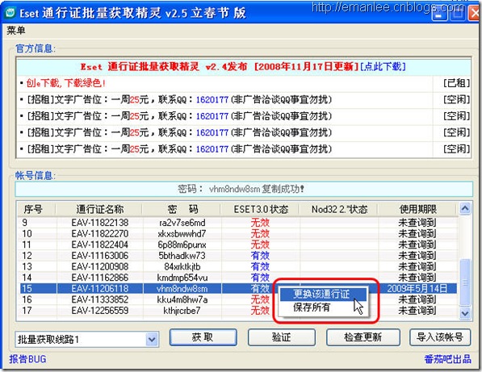Viewport: 482px width, 372px height.
Task: Click the account list scroll-down arrow
Action: coord(465,314)
